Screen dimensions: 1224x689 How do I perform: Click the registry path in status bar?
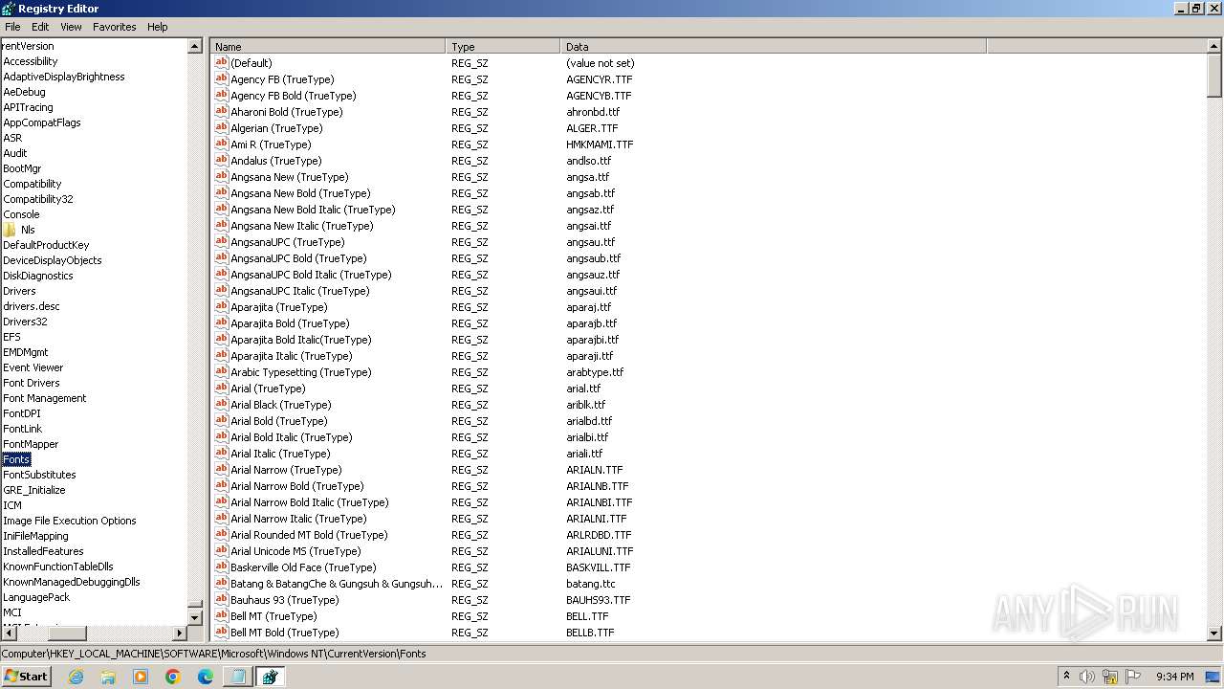pos(213,654)
